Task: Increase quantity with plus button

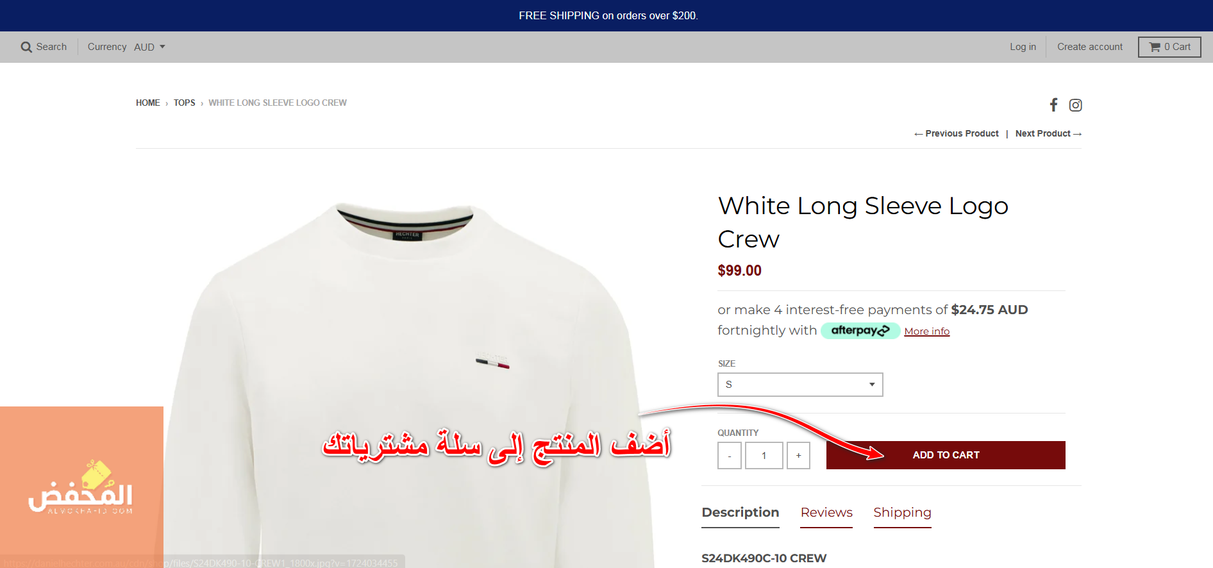Action: pyautogui.click(x=798, y=455)
